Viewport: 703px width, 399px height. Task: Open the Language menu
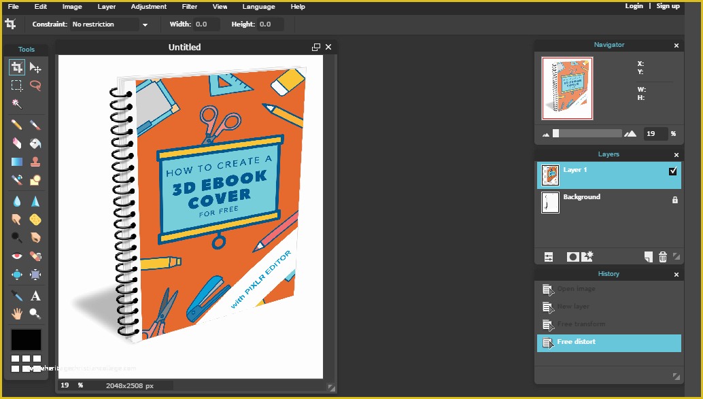pos(258,7)
